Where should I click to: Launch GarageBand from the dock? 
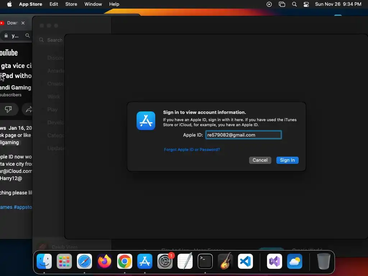click(x=225, y=261)
